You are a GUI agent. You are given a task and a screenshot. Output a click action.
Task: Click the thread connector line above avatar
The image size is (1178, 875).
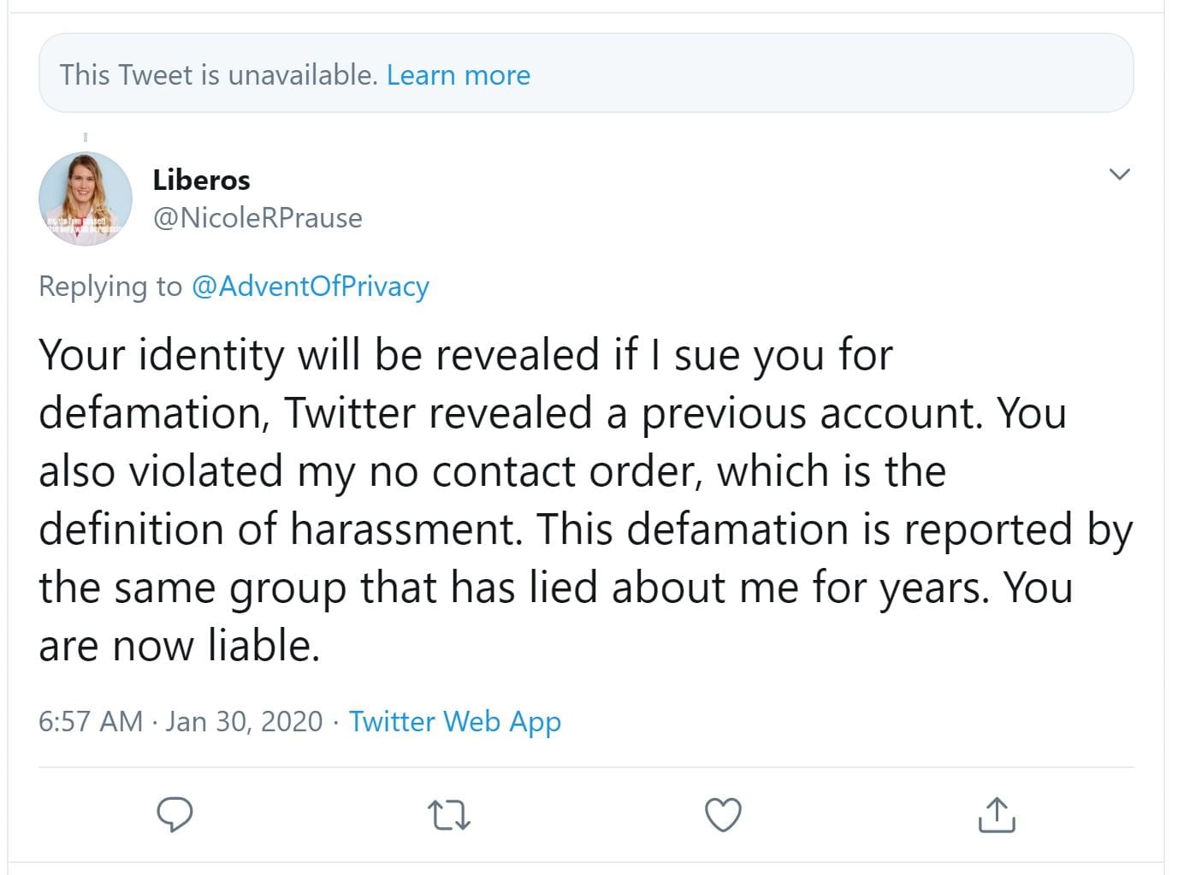click(86, 137)
